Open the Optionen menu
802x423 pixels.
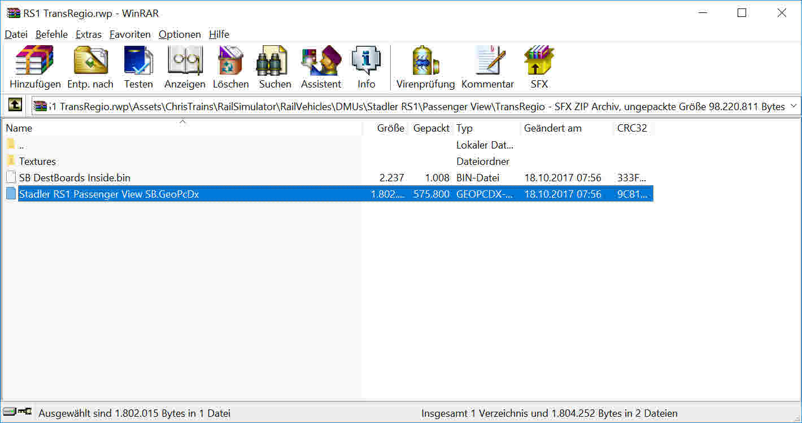point(180,34)
